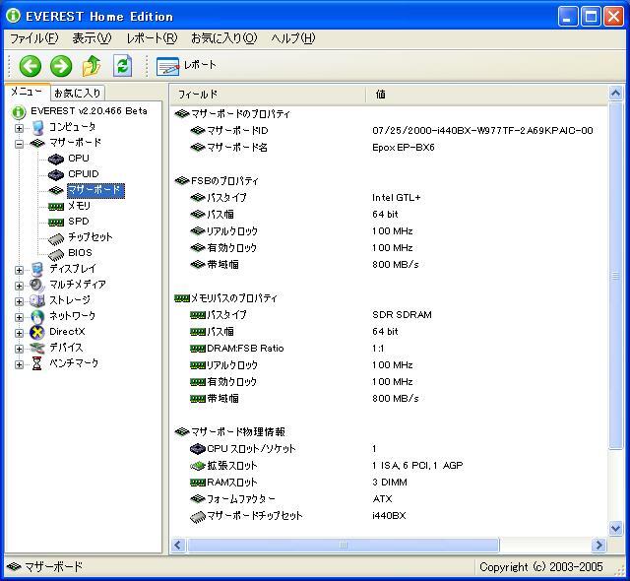Click the Up folder toolbar icon

point(92,66)
